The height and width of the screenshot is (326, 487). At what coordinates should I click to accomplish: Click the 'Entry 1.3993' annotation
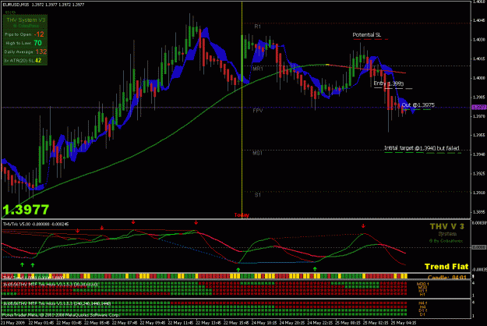click(x=389, y=83)
